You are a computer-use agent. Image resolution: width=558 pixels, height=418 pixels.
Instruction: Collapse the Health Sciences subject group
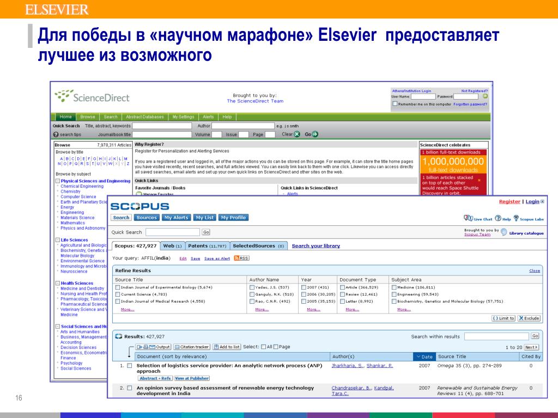coord(58,283)
